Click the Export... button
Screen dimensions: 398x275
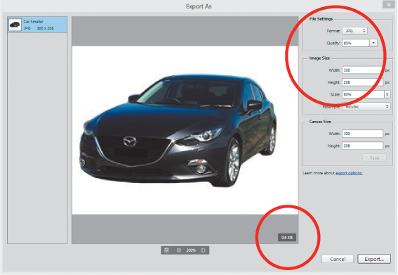(374, 259)
